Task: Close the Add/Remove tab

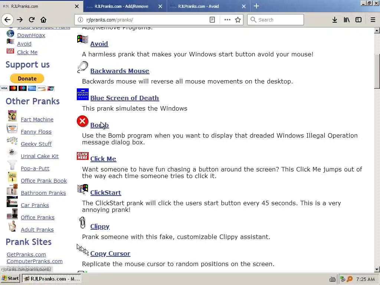Action: 160,6
